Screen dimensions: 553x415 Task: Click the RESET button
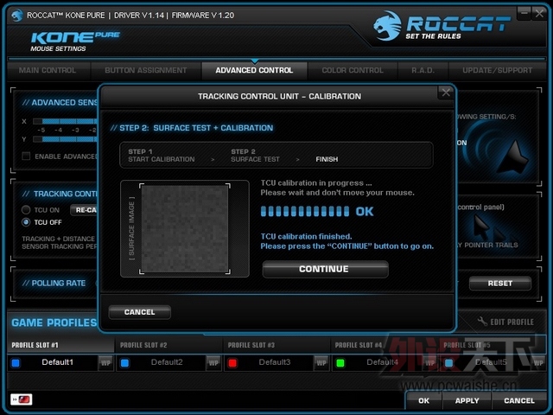[x=500, y=284]
